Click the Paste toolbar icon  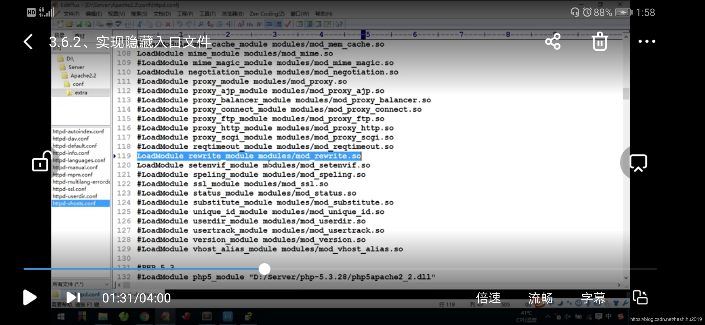pyautogui.click(x=158, y=24)
